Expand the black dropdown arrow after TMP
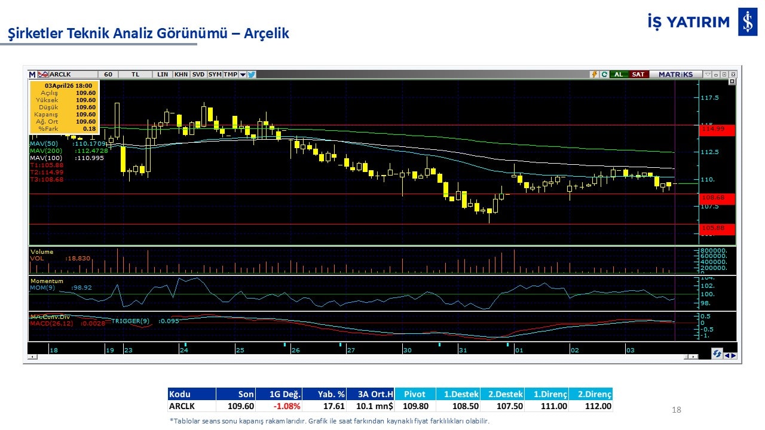Image resolution: width=765 pixels, height=430 pixels. point(243,75)
